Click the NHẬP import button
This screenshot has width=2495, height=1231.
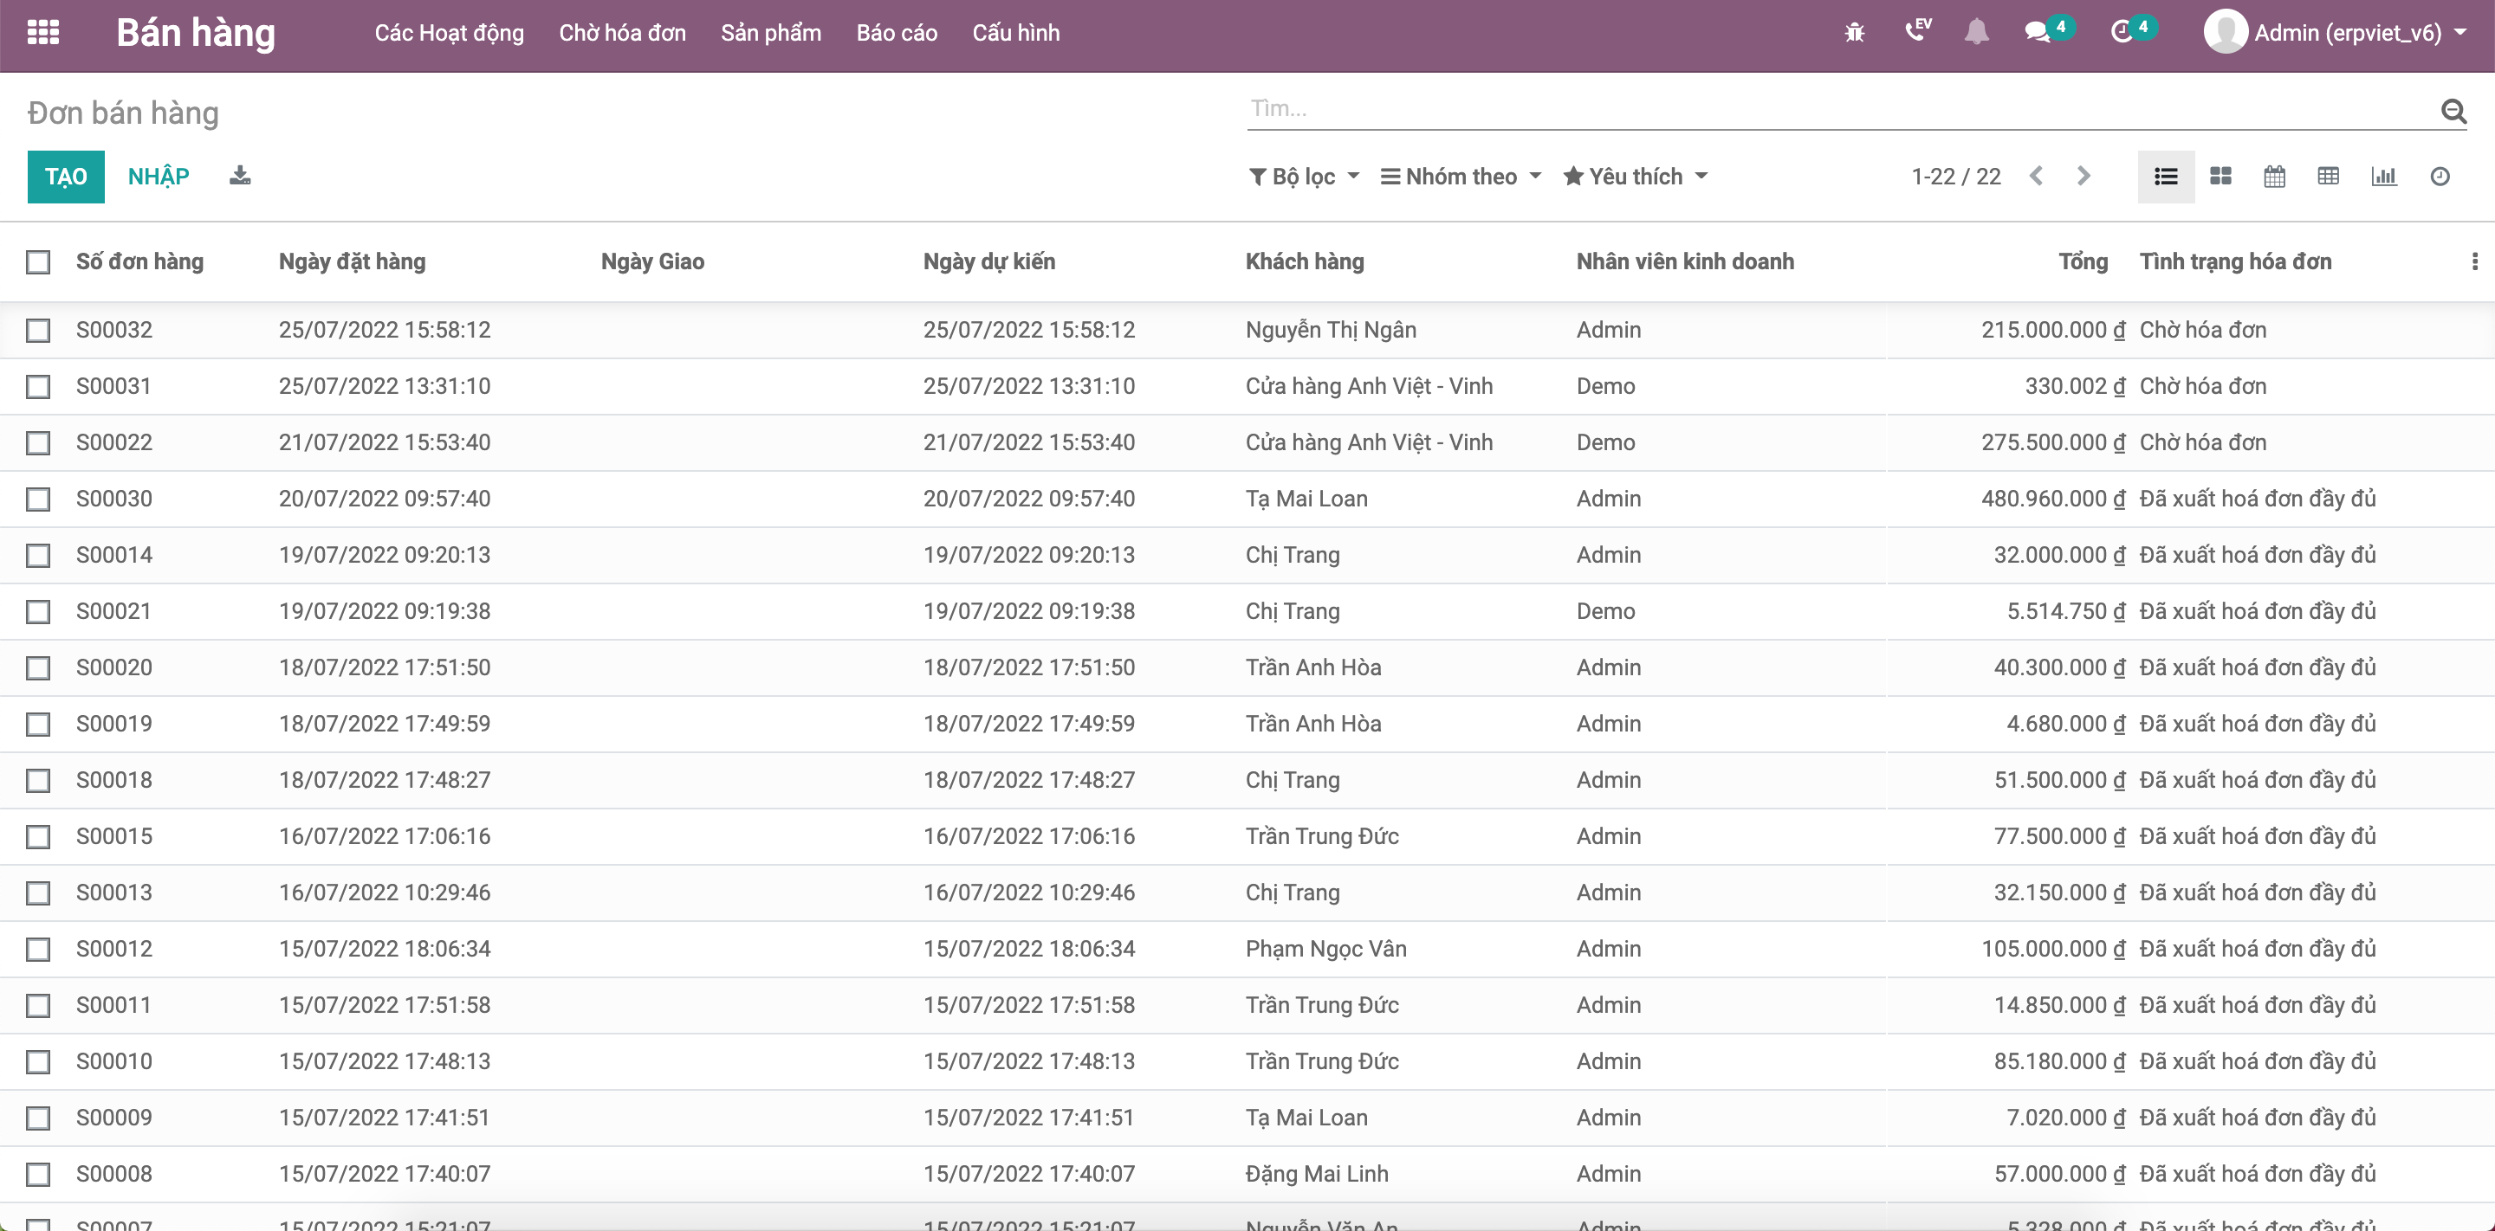tap(159, 176)
